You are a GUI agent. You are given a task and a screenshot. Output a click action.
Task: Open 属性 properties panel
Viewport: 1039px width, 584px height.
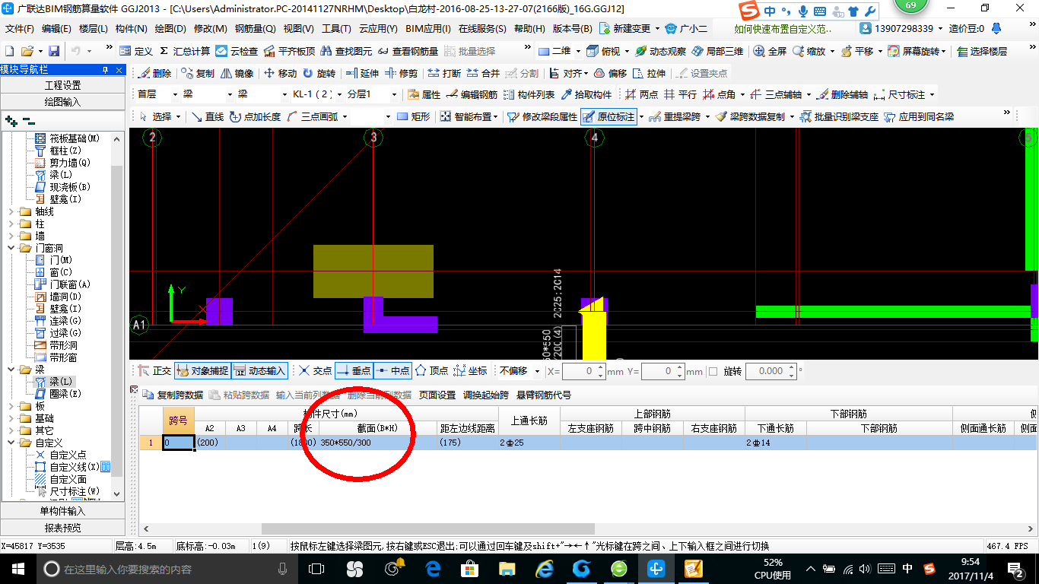click(x=424, y=95)
